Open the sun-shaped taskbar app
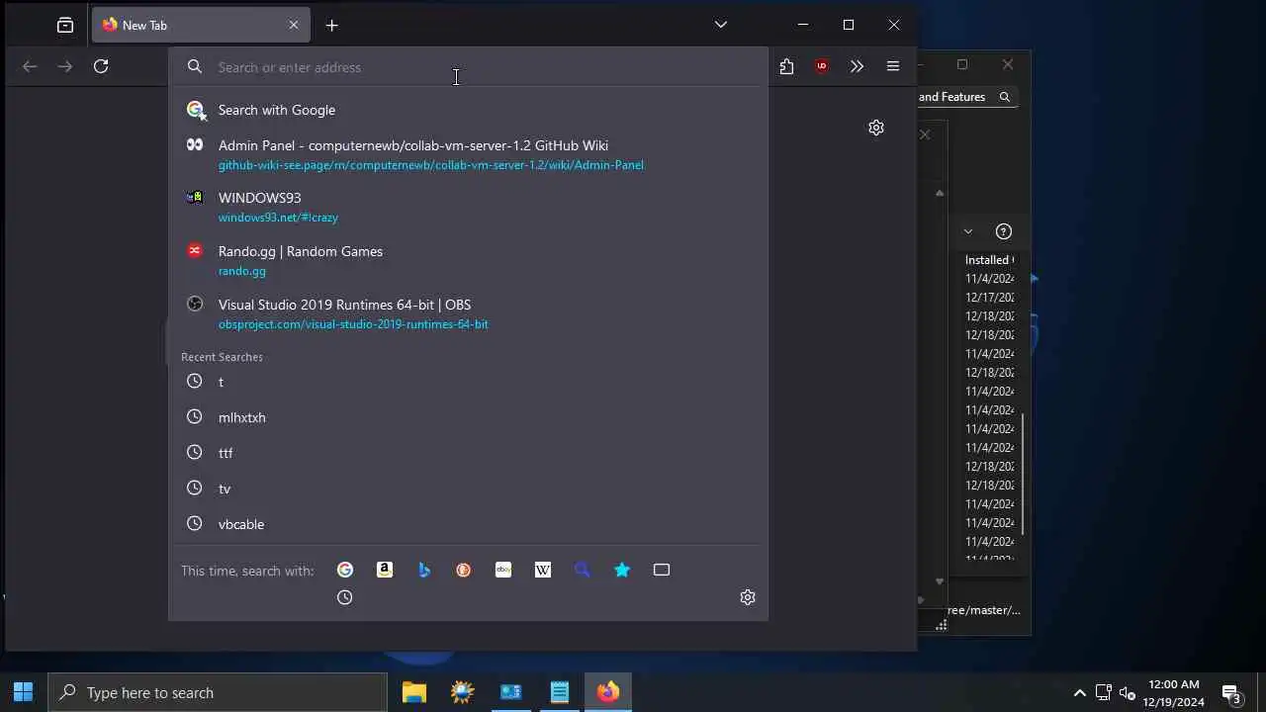Screen dimensions: 1266x712 point(463,692)
